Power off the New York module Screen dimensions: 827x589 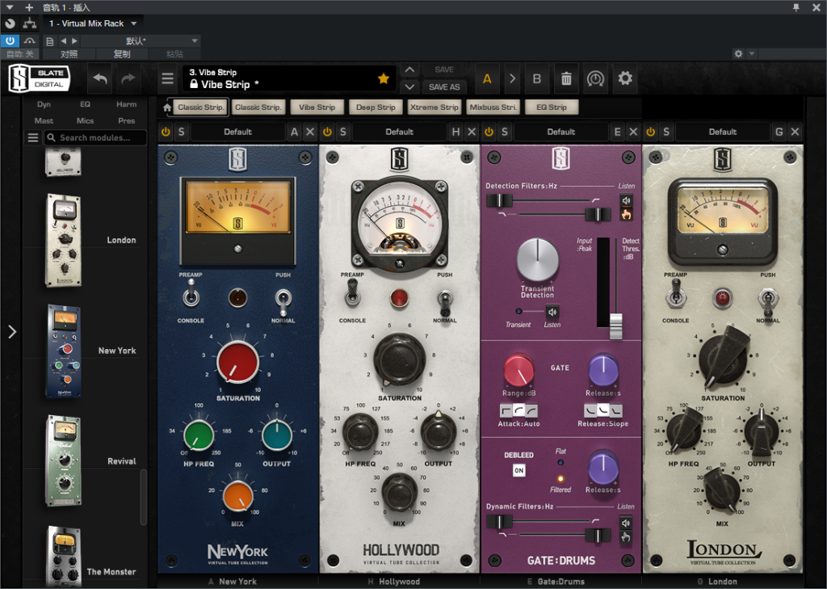tap(166, 131)
